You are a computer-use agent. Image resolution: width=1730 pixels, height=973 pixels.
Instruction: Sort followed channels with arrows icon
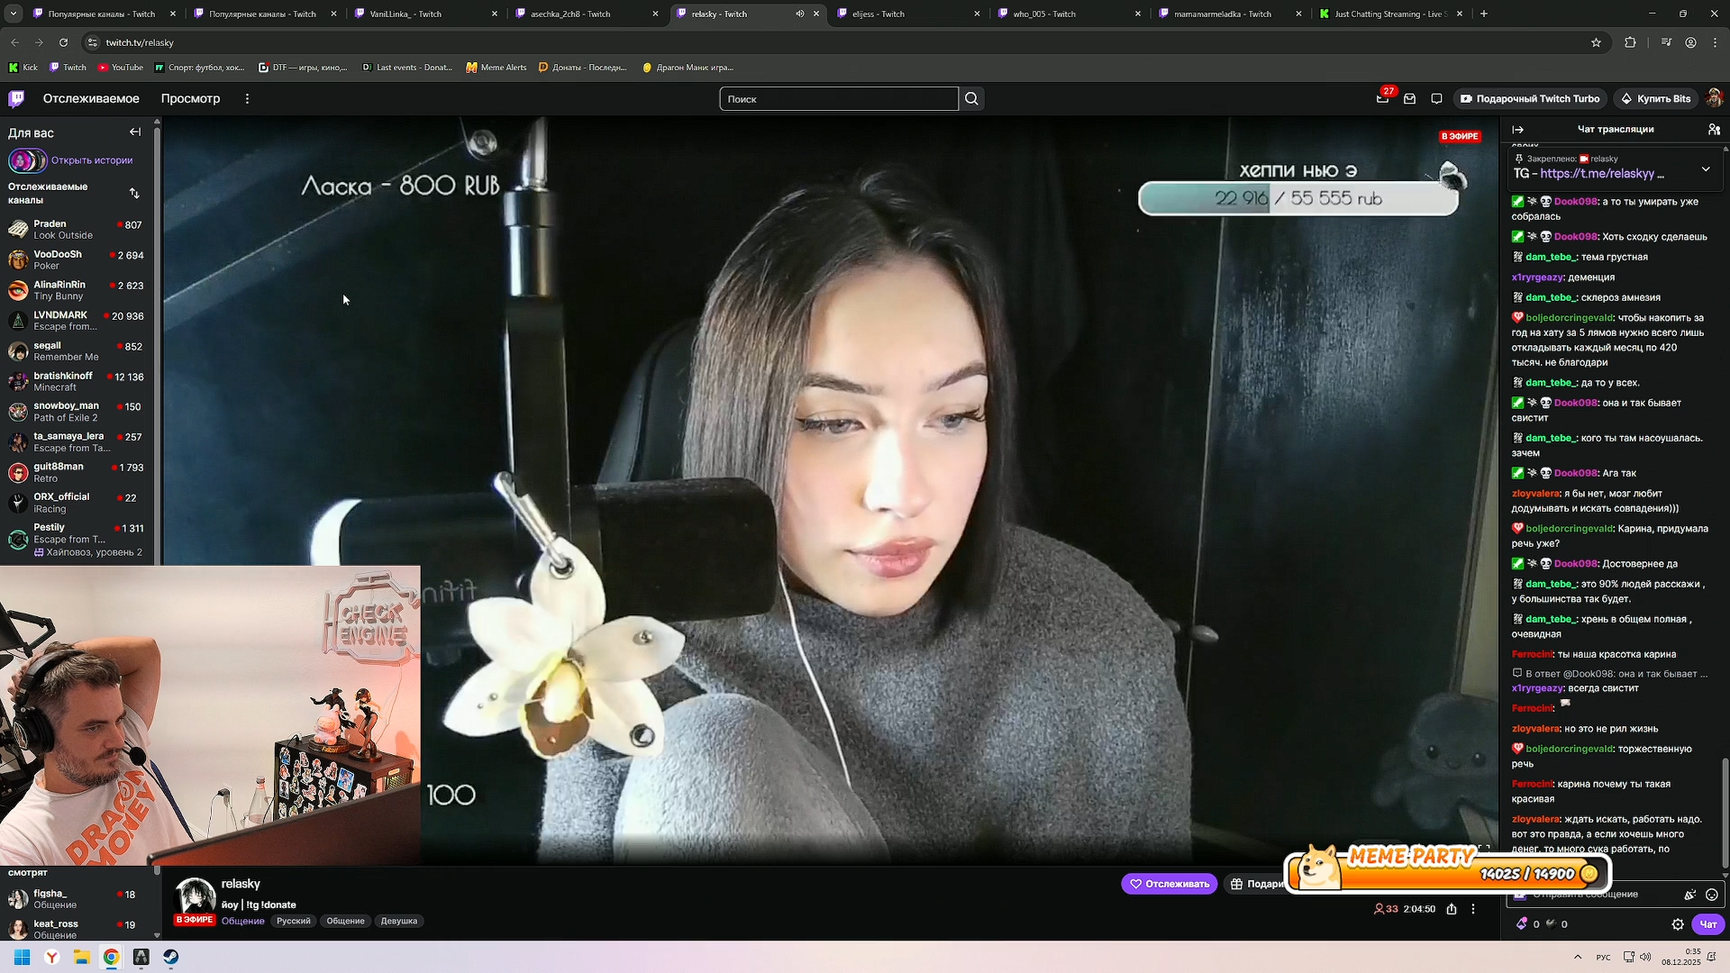click(x=134, y=194)
